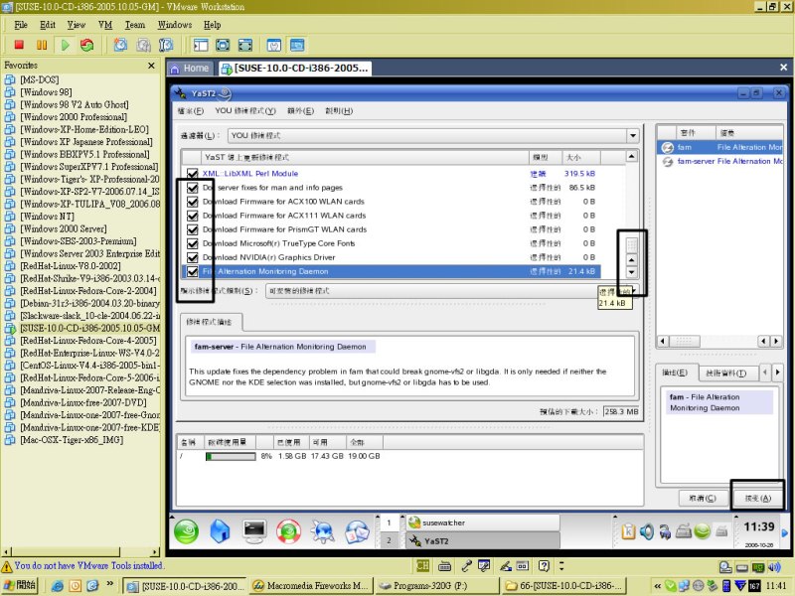This screenshot has width=795, height=596.
Task: Click the package status icon beside fam-server
Action: (x=668, y=161)
